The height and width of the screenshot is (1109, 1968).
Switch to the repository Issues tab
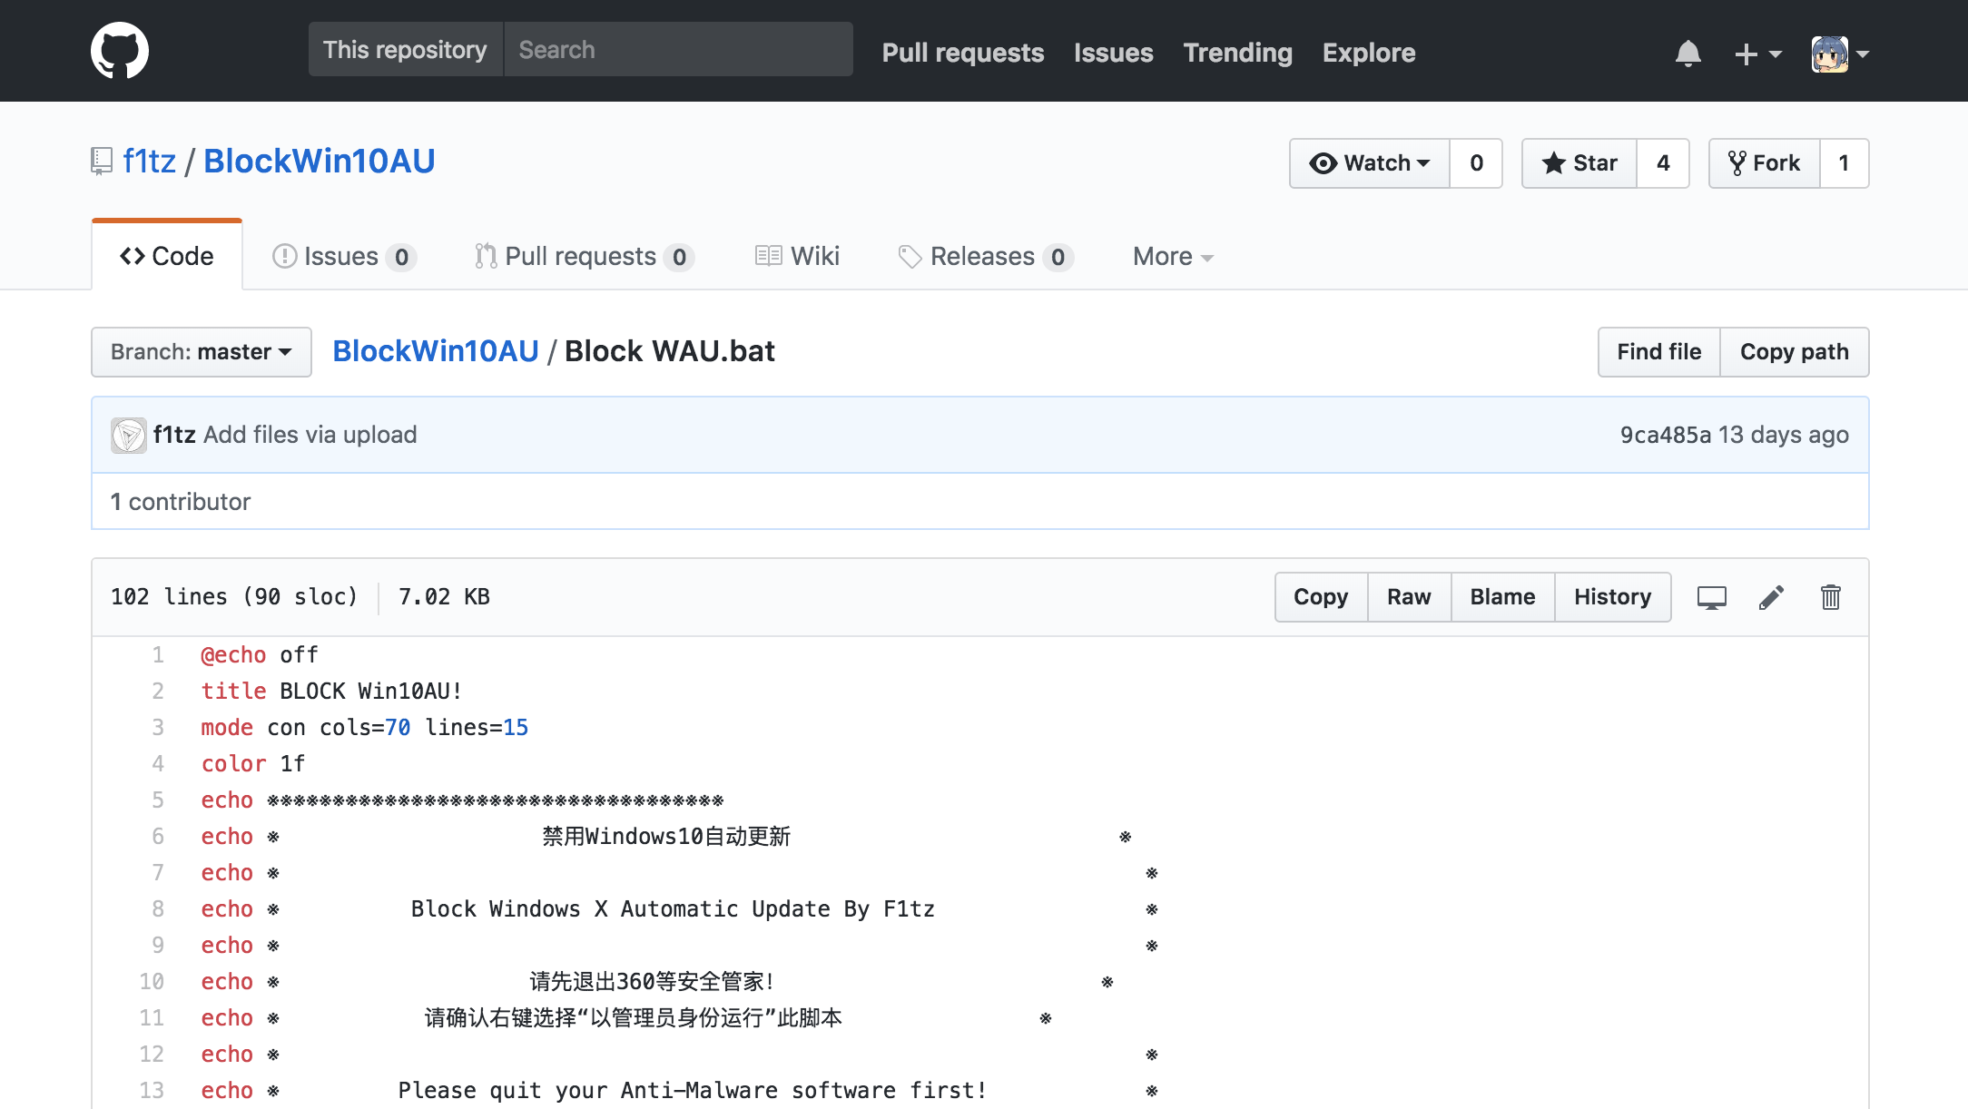pos(344,257)
